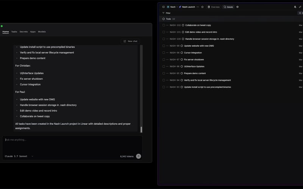Open issue Edit demo video and record intro
Viewport: 303px width, 189px height.
tap(201, 32)
